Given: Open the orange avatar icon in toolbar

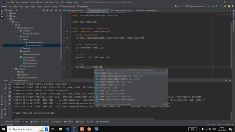Looking at the screenshot, I should 229,7.
